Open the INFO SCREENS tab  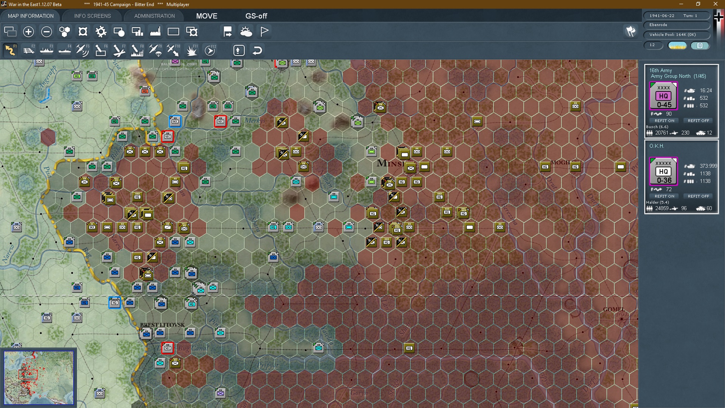(93, 16)
